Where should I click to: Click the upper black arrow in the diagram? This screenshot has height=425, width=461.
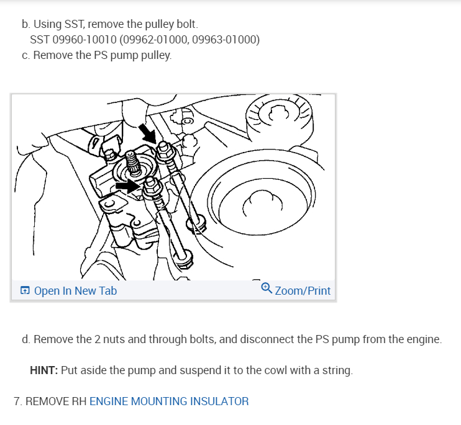click(148, 133)
